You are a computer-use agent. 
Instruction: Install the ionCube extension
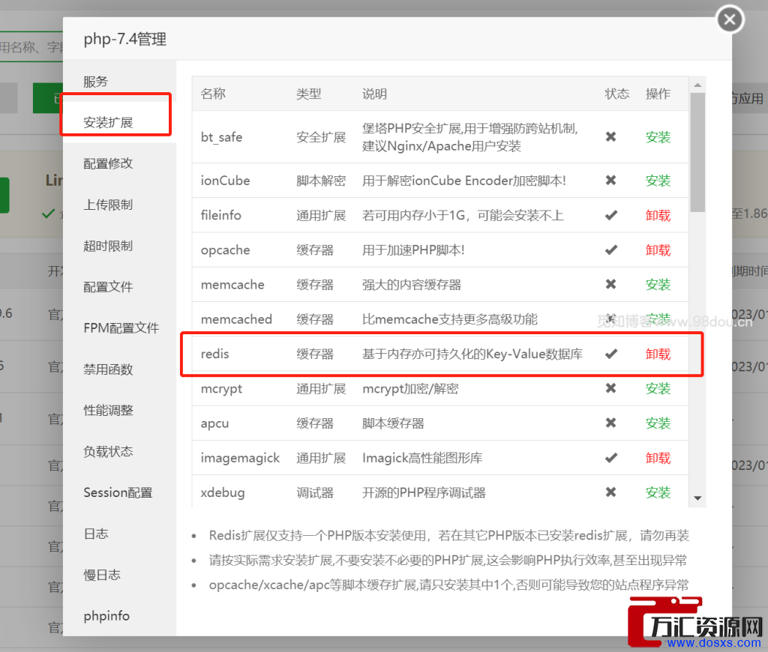click(x=658, y=181)
